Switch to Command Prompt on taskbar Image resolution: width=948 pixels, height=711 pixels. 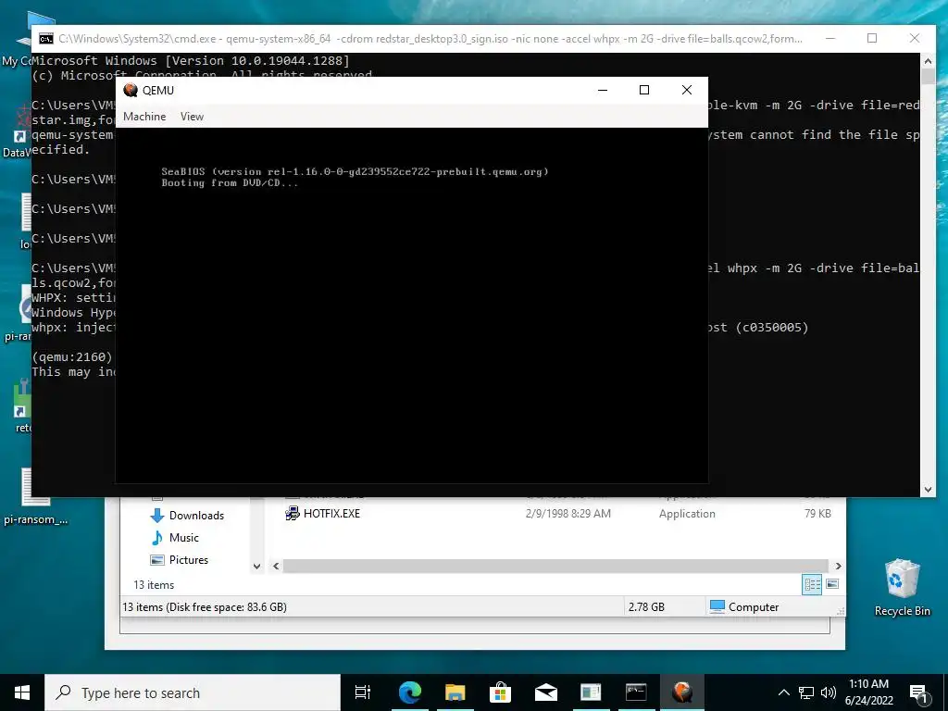(x=636, y=692)
